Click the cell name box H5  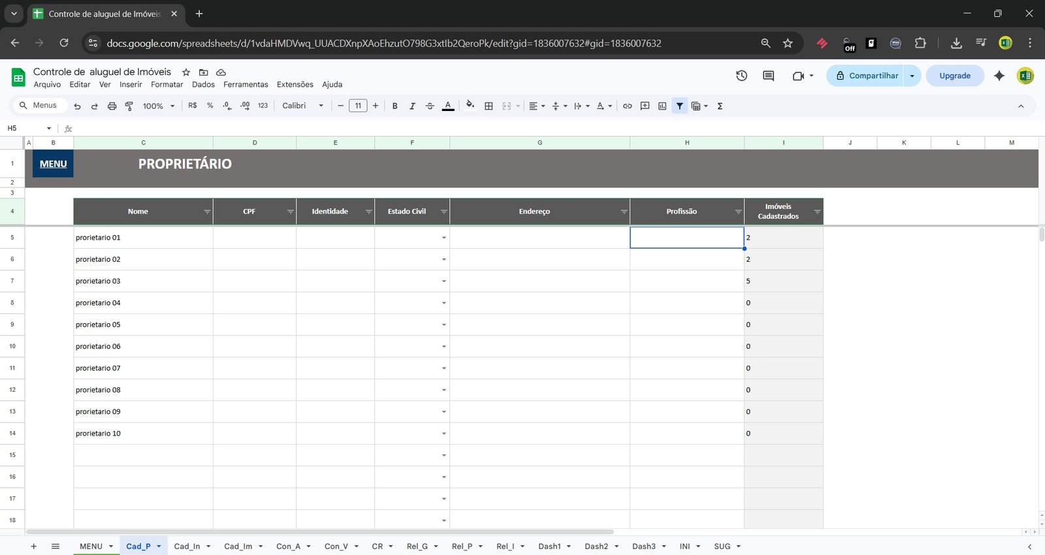point(26,128)
